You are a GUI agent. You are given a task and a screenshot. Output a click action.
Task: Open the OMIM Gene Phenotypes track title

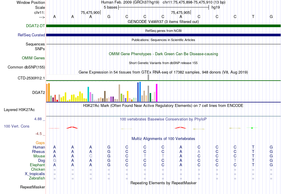tap(163, 54)
